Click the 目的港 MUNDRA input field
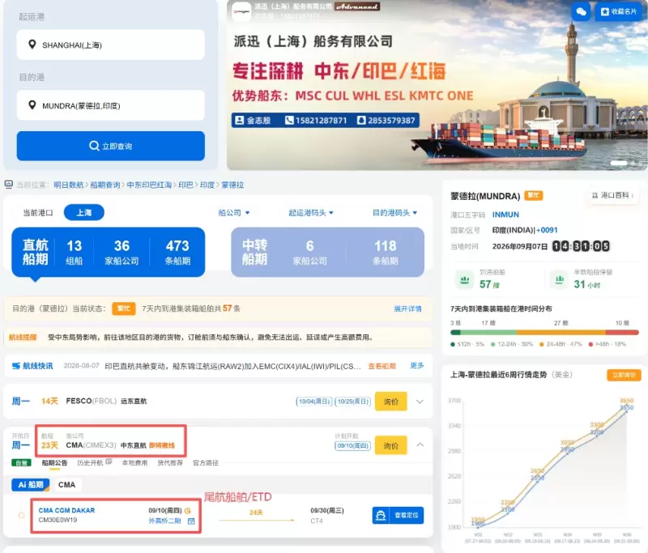Viewport: 648px width, 553px height. click(x=111, y=105)
